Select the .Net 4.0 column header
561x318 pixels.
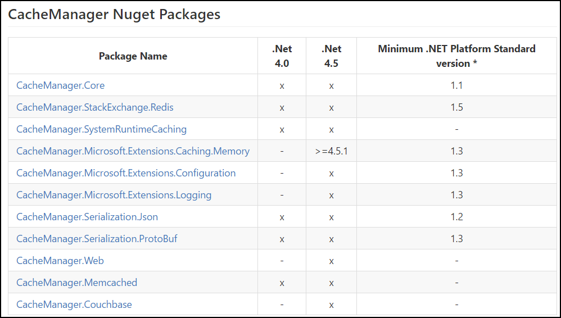[x=282, y=56]
